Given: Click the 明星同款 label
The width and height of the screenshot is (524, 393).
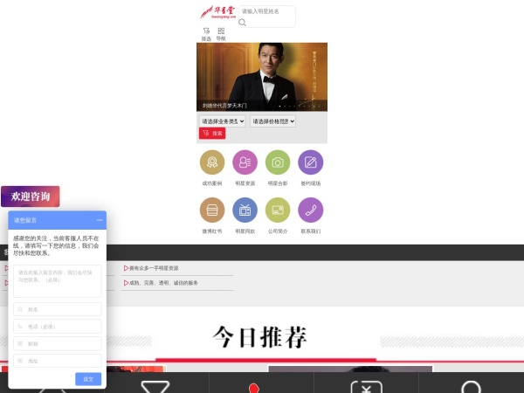Looking at the screenshot, I should (245, 231).
